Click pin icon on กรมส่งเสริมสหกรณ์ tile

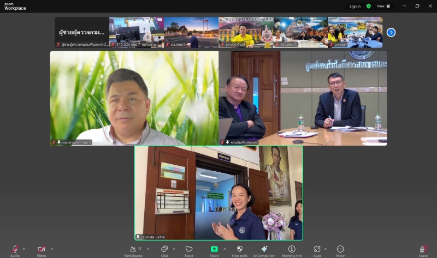coord(227,142)
